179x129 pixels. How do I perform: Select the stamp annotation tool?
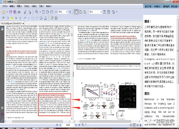(x=45, y=18)
